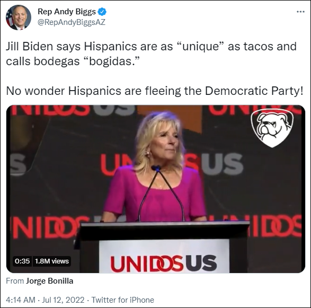
Task: Click the "No wonder Hispanics are fleeing" sentence
Action: (155, 91)
